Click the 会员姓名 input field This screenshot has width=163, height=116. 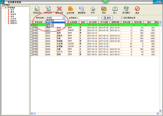pos(88,18)
